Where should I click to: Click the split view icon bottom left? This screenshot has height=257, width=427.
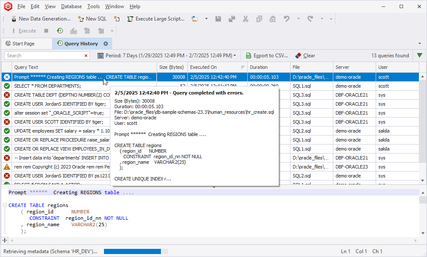(5, 240)
